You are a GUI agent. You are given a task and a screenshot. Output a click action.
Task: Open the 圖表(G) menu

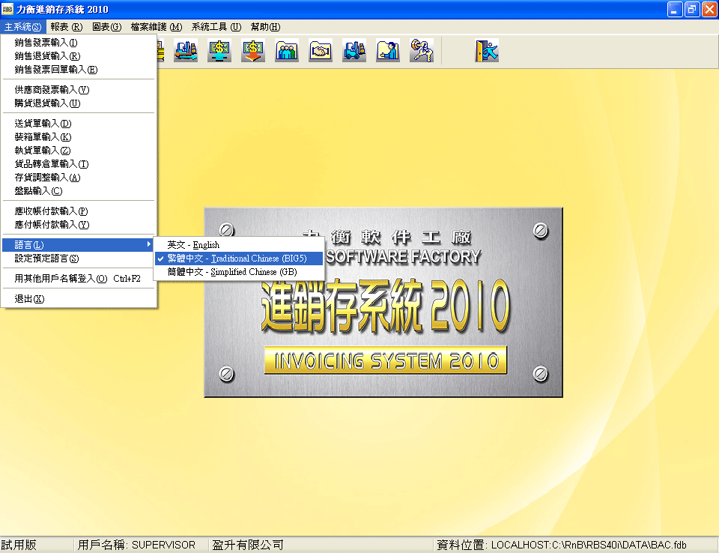pyautogui.click(x=107, y=27)
